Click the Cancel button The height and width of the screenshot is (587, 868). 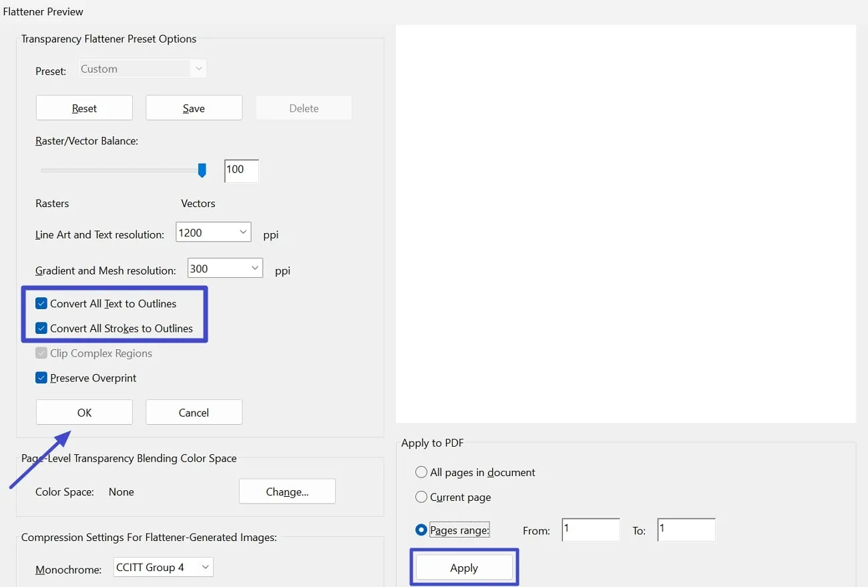click(x=194, y=412)
